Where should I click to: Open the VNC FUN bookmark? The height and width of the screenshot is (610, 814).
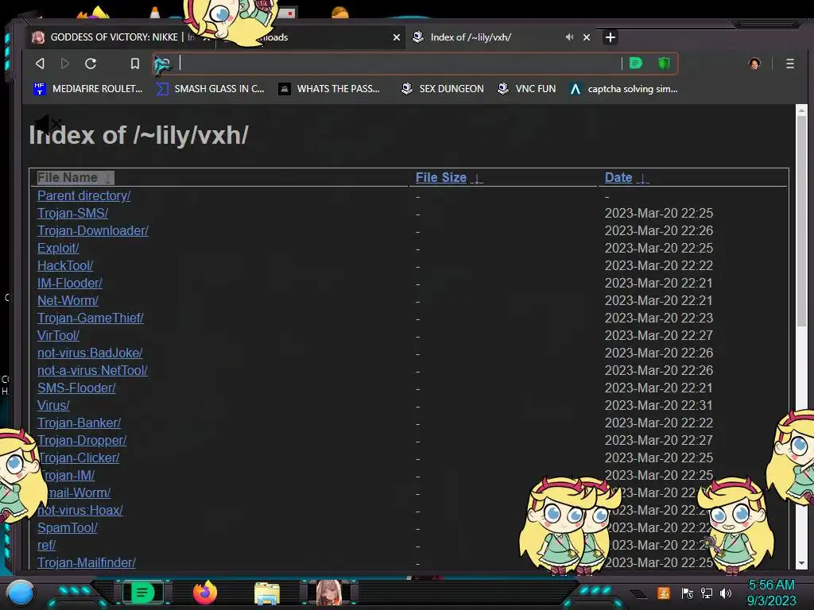click(526, 89)
